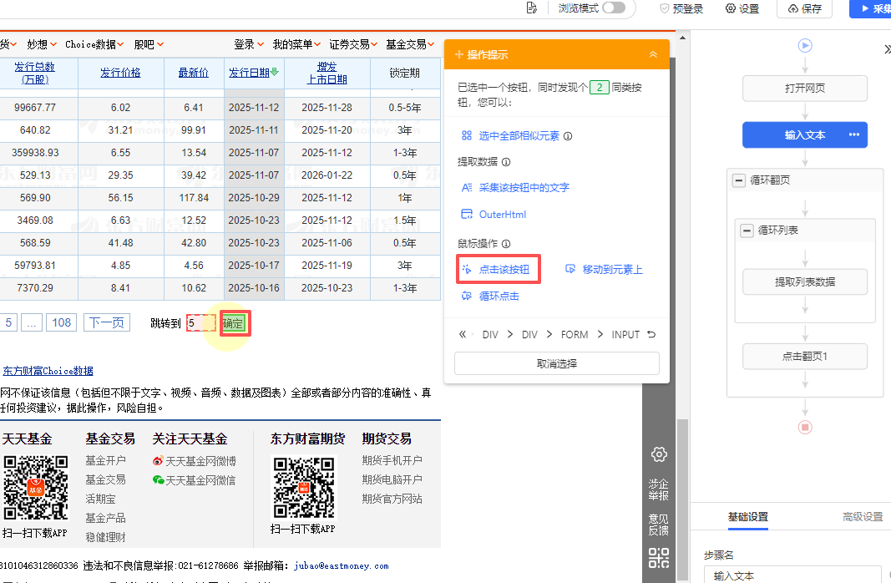Click the QR code icon on floating sidebar
The width and height of the screenshot is (891, 583).
[x=659, y=558]
